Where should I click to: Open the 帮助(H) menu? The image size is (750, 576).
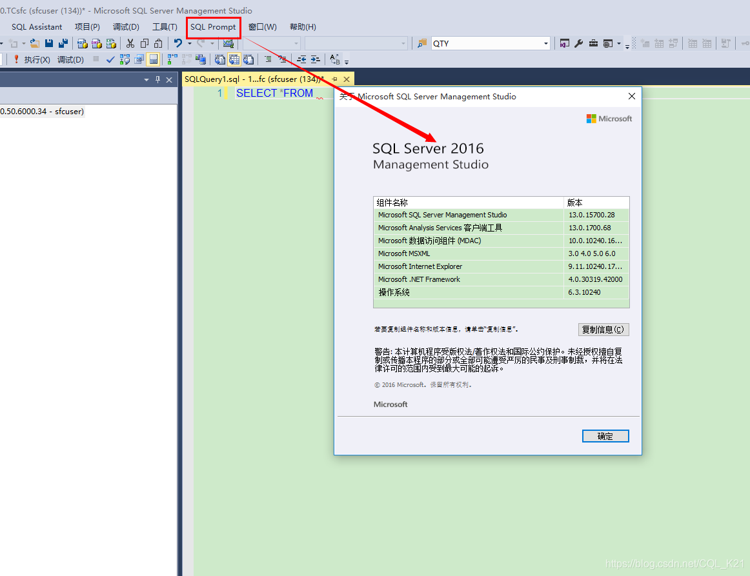pyautogui.click(x=303, y=27)
